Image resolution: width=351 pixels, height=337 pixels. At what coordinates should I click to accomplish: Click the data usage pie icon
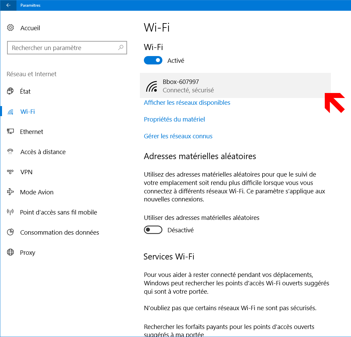coord(10,232)
